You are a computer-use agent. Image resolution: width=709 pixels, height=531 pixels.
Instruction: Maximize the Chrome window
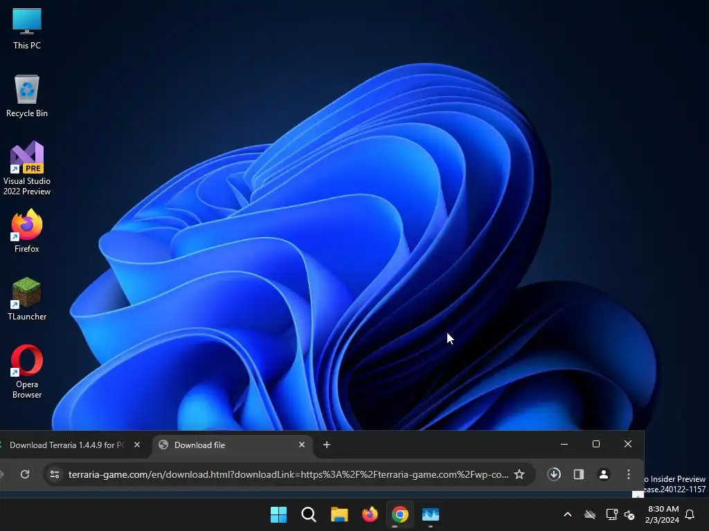tap(596, 445)
